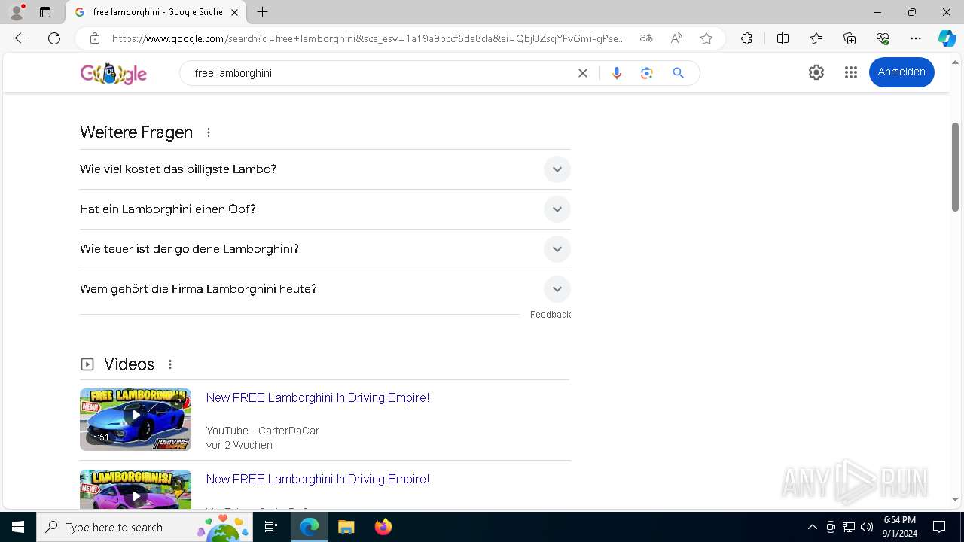Show hidden system tray icons
The width and height of the screenshot is (964, 542).
coord(812,527)
